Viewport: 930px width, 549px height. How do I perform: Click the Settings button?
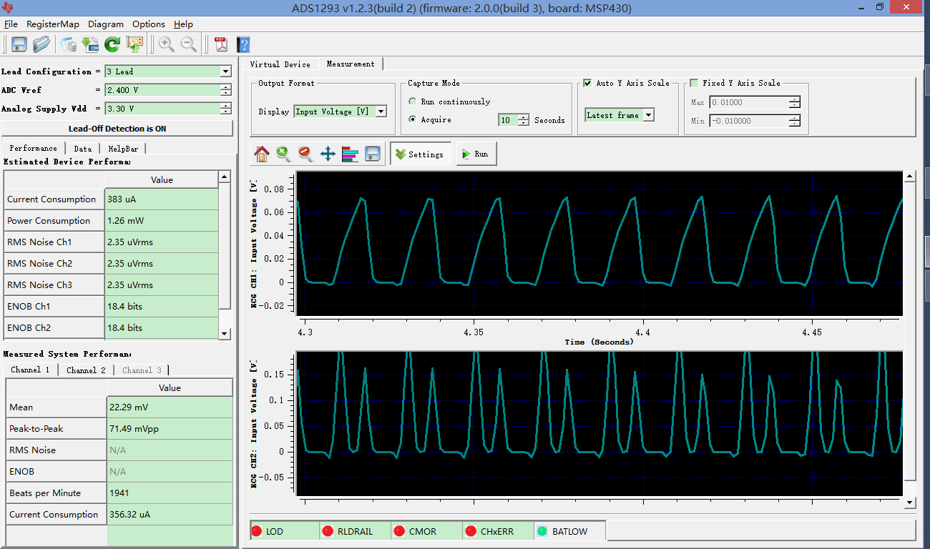click(x=420, y=154)
